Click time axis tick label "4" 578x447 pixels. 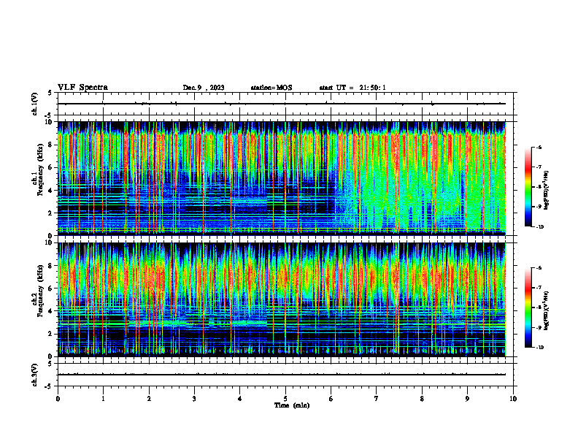pyautogui.click(x=240, y=399)
